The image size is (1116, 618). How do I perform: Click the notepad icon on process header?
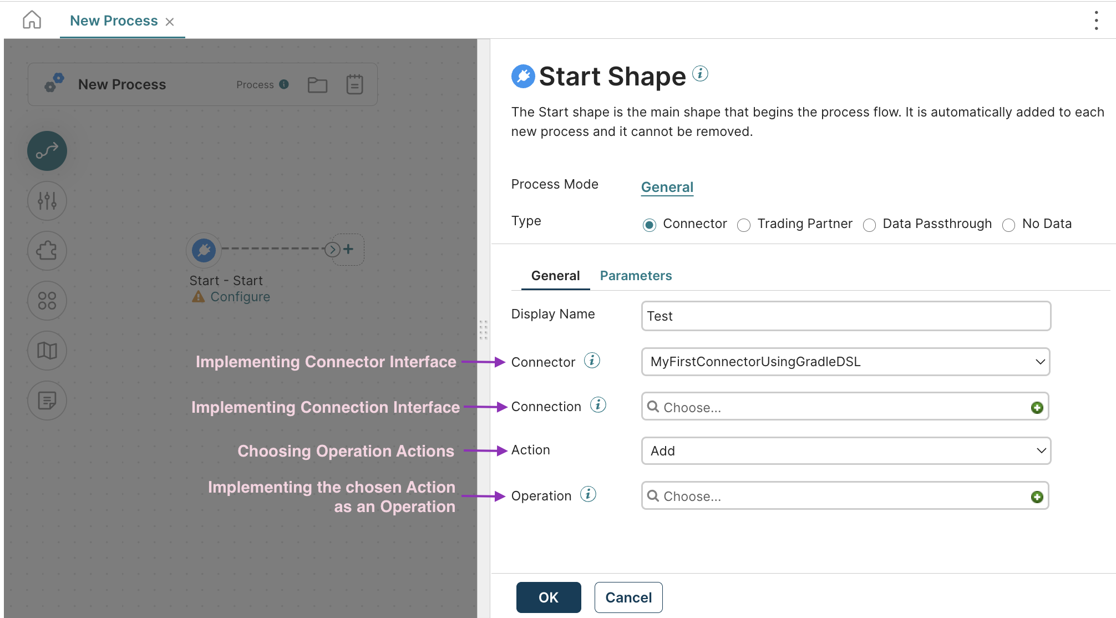pos(354,84)
